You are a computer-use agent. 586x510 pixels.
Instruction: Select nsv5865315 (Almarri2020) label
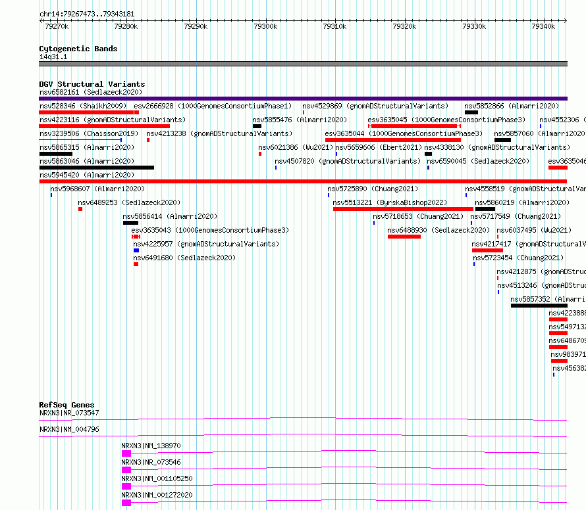[87, 147]
